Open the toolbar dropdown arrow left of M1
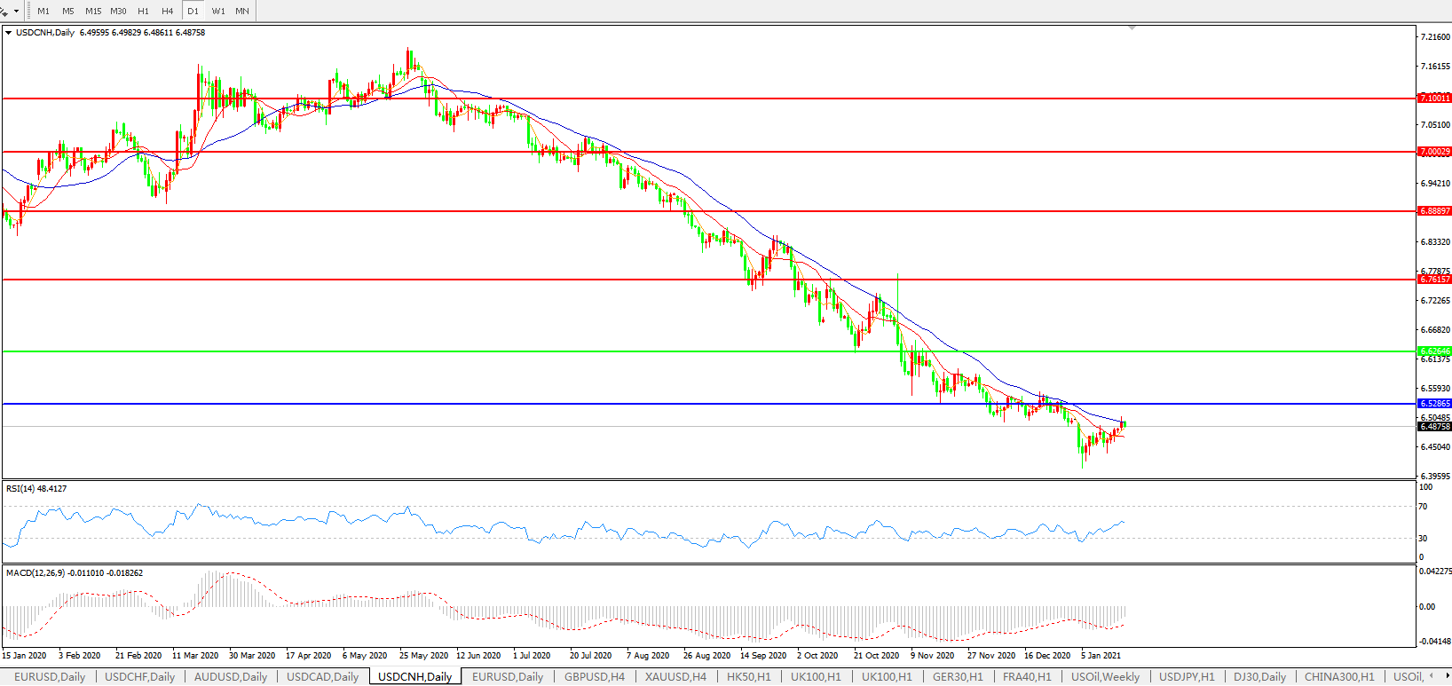Image resolution: width=1452 pixels, height=686 pixels. (17, 12)
